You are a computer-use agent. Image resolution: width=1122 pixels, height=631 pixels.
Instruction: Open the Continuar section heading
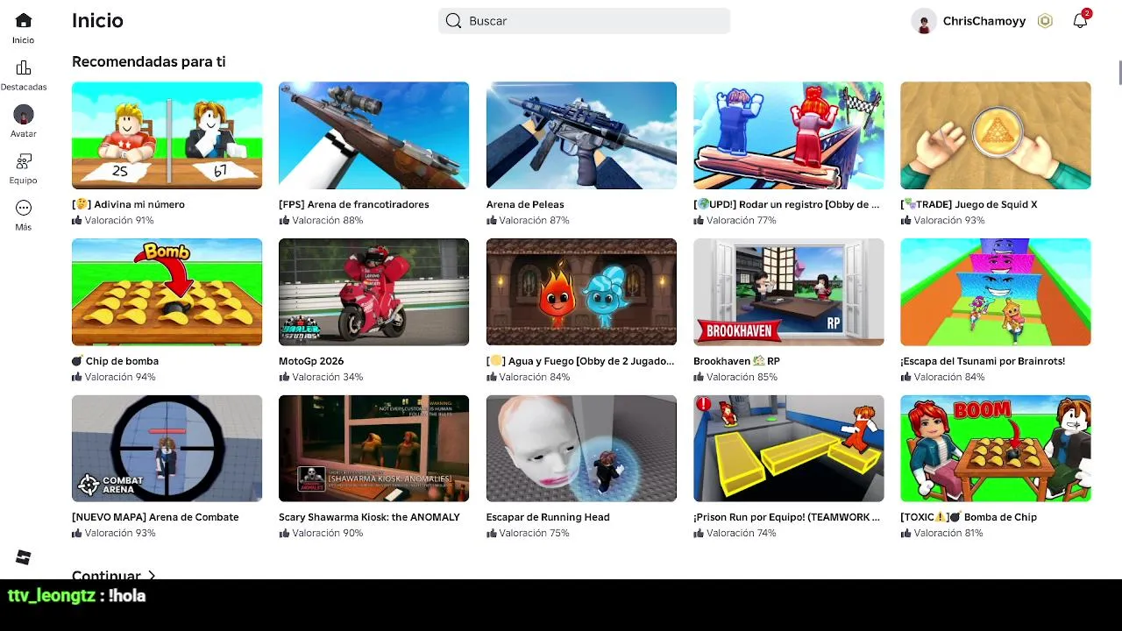coord(106,575)
